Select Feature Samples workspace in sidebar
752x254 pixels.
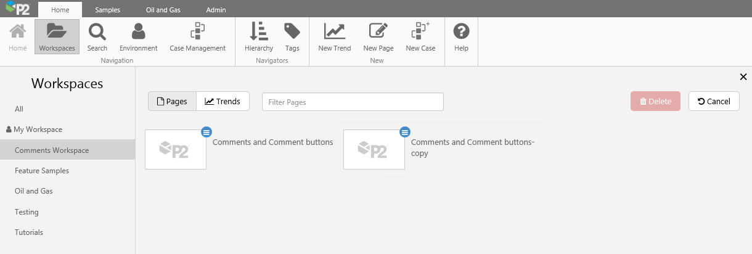(42, 171)
